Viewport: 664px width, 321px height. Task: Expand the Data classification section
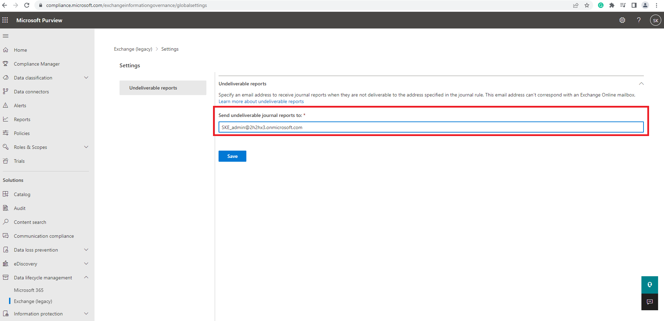click(x=86, y=78)
